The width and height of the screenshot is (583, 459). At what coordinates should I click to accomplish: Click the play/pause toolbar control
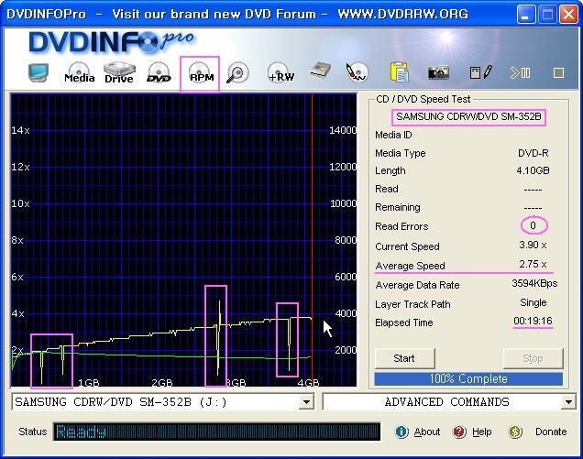pyautogui.click(x=520, y=72)
